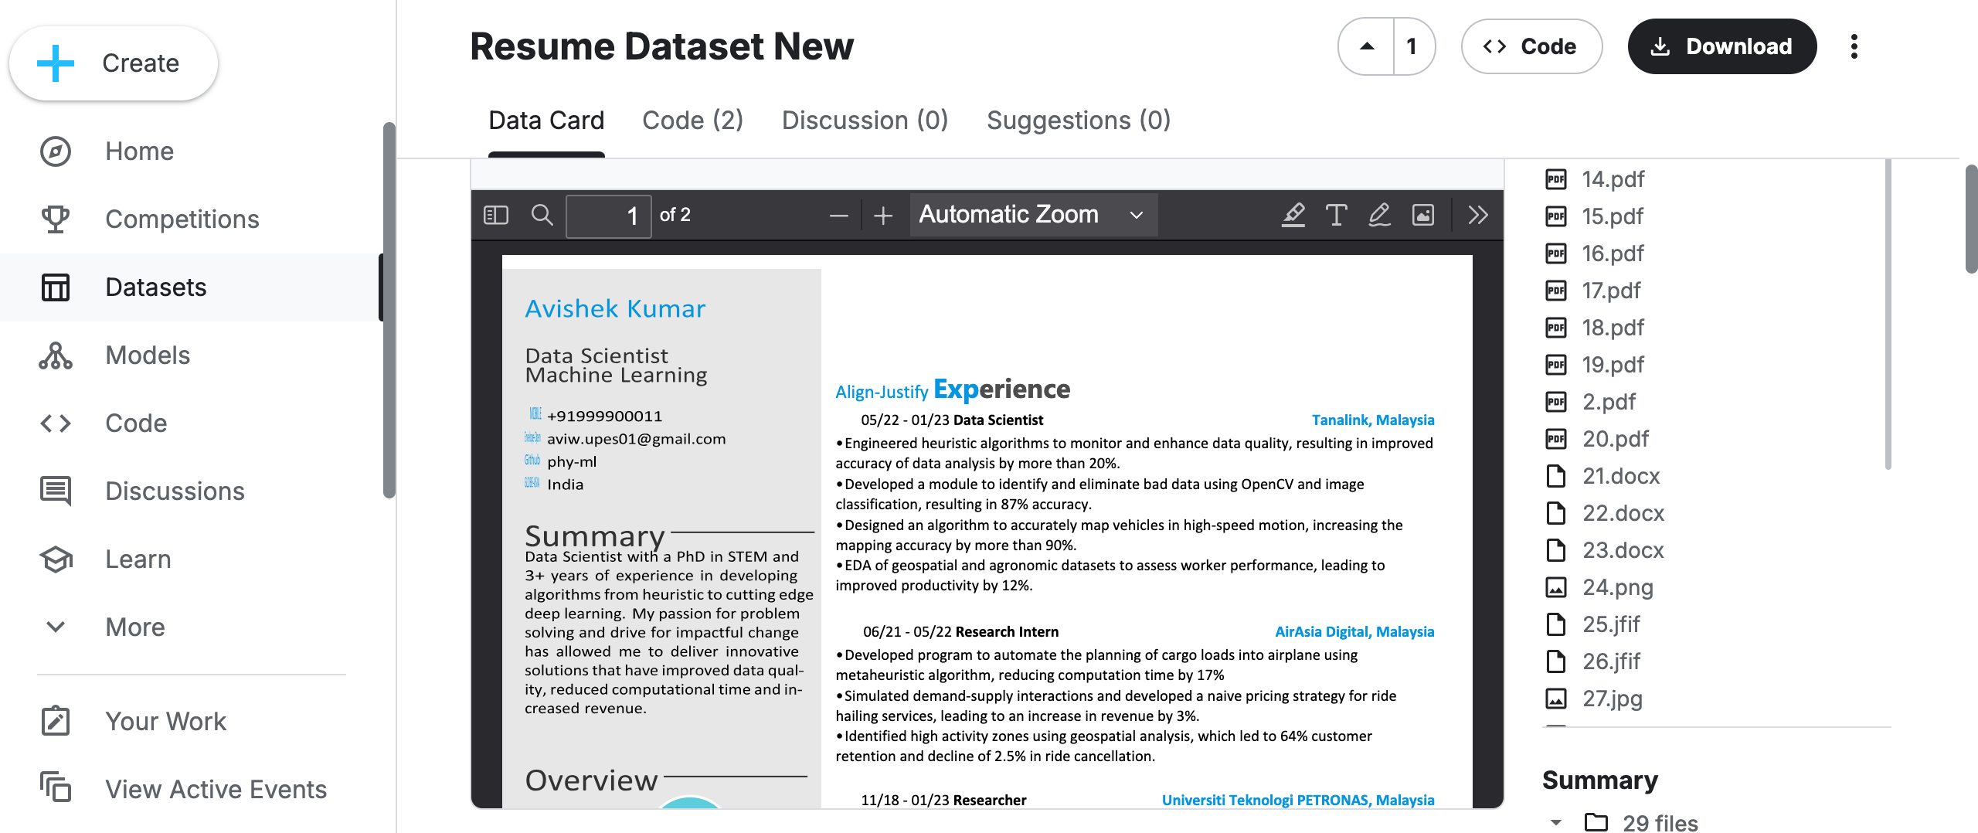
Task: Open the PDF viewer tools menu chevrons
Action: 1478,215
